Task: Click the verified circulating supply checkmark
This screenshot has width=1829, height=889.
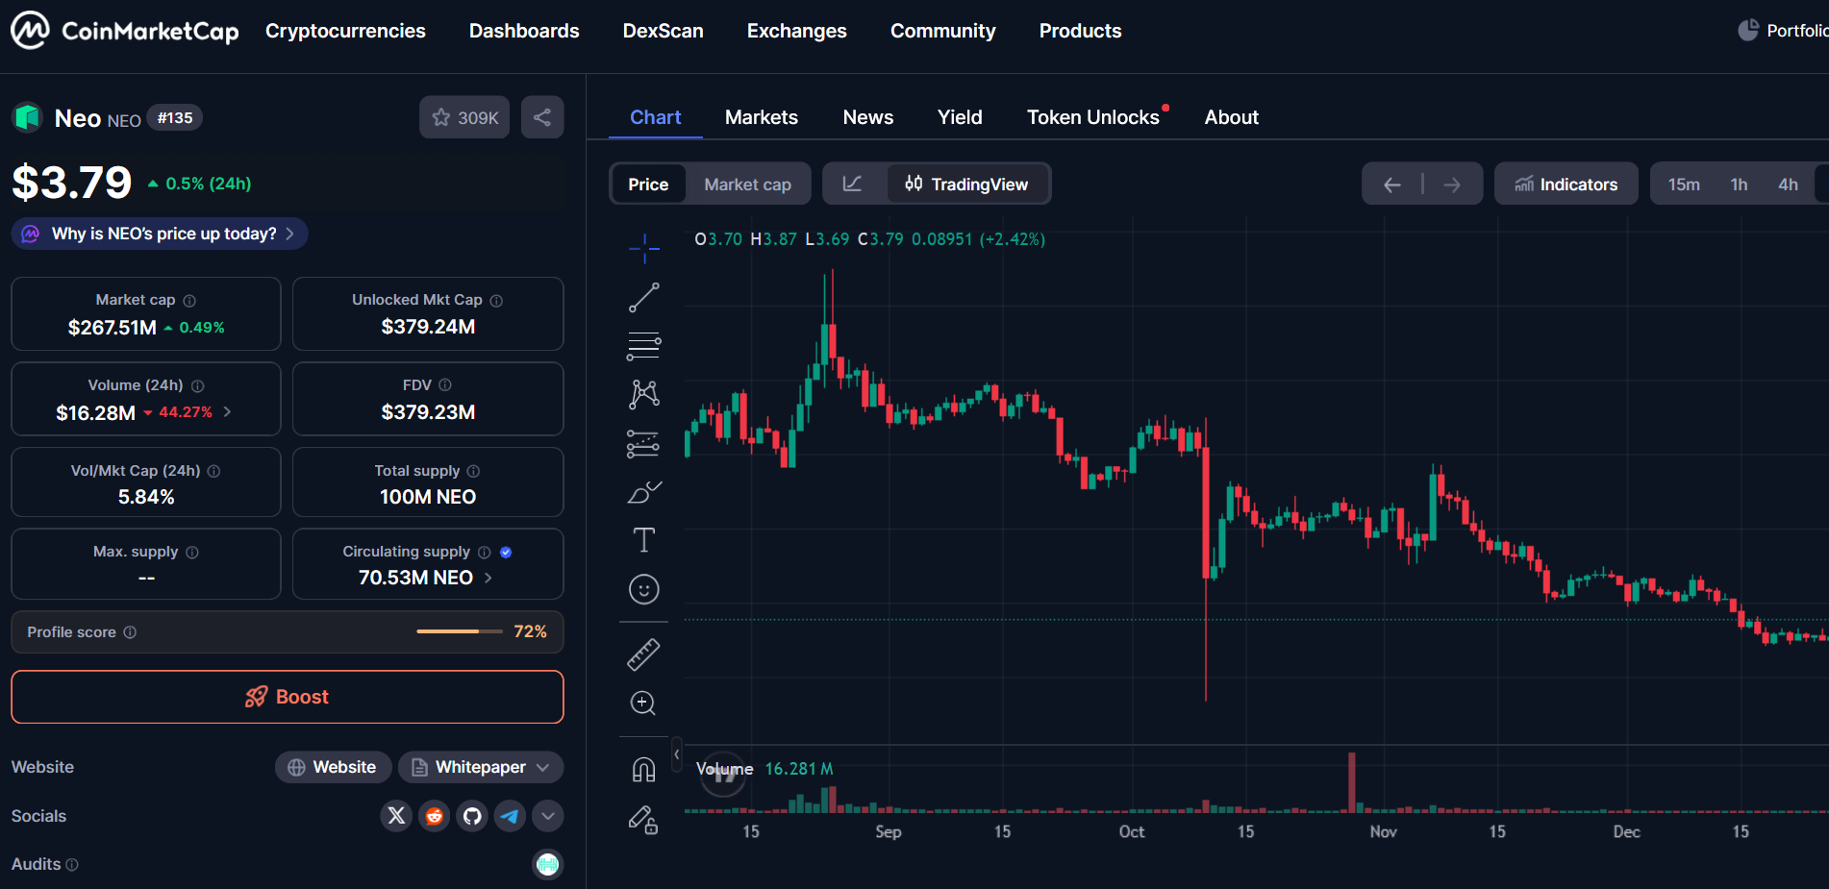Action: [x=506, y=553]
